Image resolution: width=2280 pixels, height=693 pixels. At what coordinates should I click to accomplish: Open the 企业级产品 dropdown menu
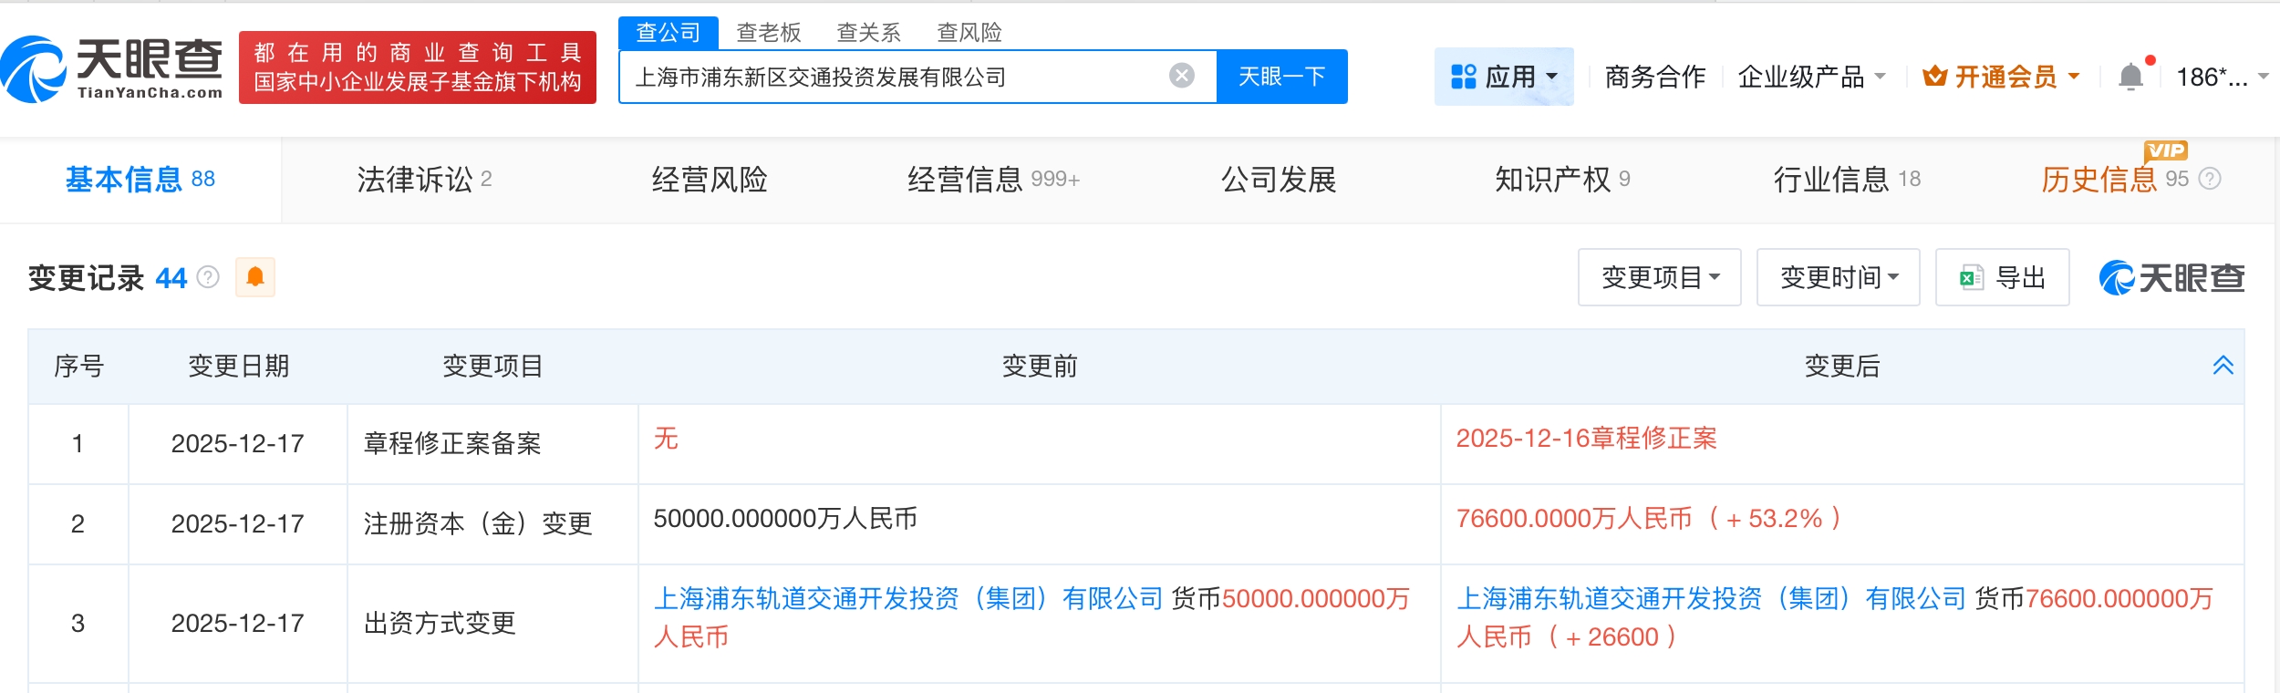coord(1811,77)
